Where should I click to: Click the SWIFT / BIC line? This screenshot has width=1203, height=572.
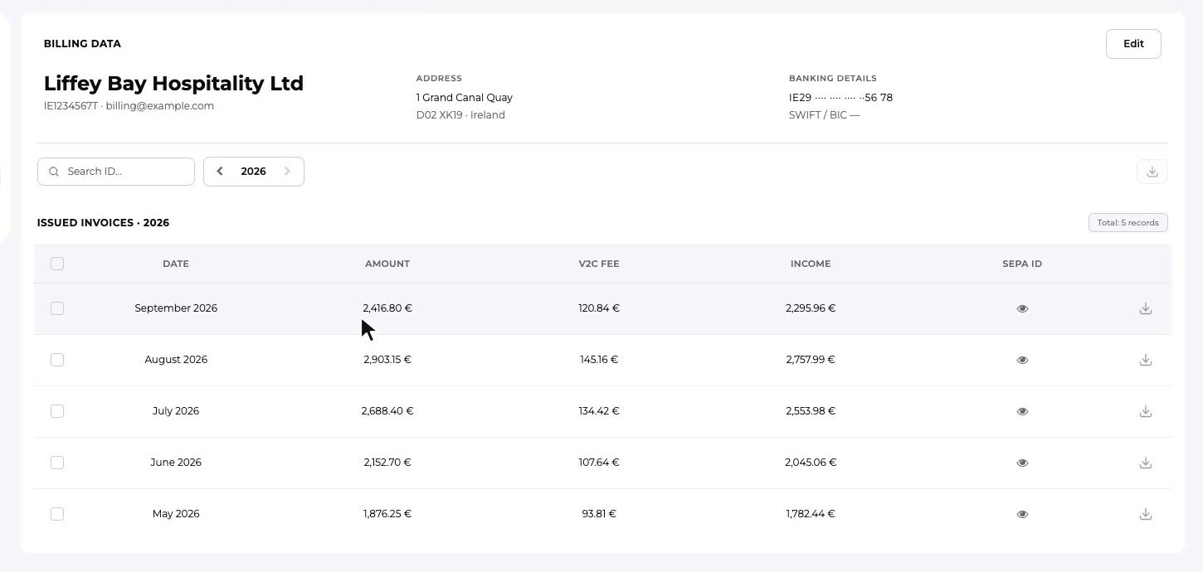824,115
